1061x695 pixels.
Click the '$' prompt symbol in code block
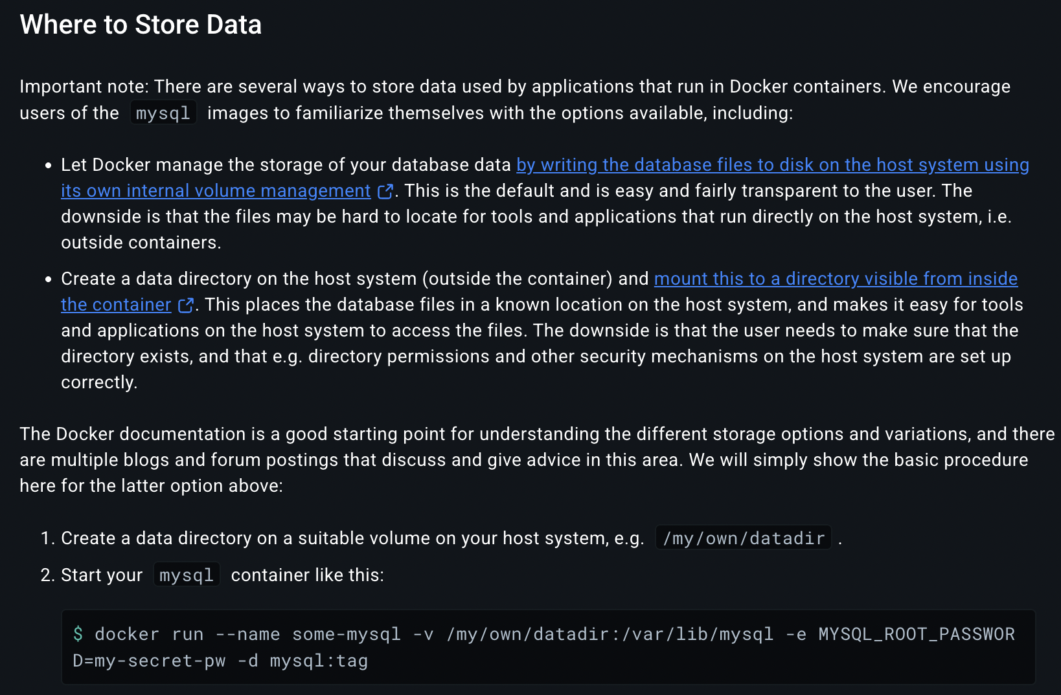[x=78, y=634]
